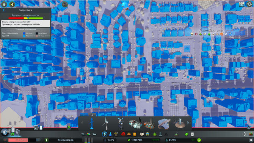Toggle the traffic lights icon at top

(x=65, y=4)
